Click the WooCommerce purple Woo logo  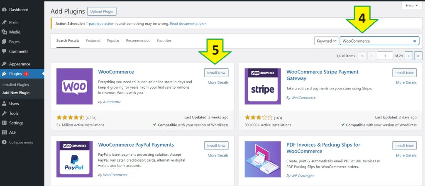[75, 86]
